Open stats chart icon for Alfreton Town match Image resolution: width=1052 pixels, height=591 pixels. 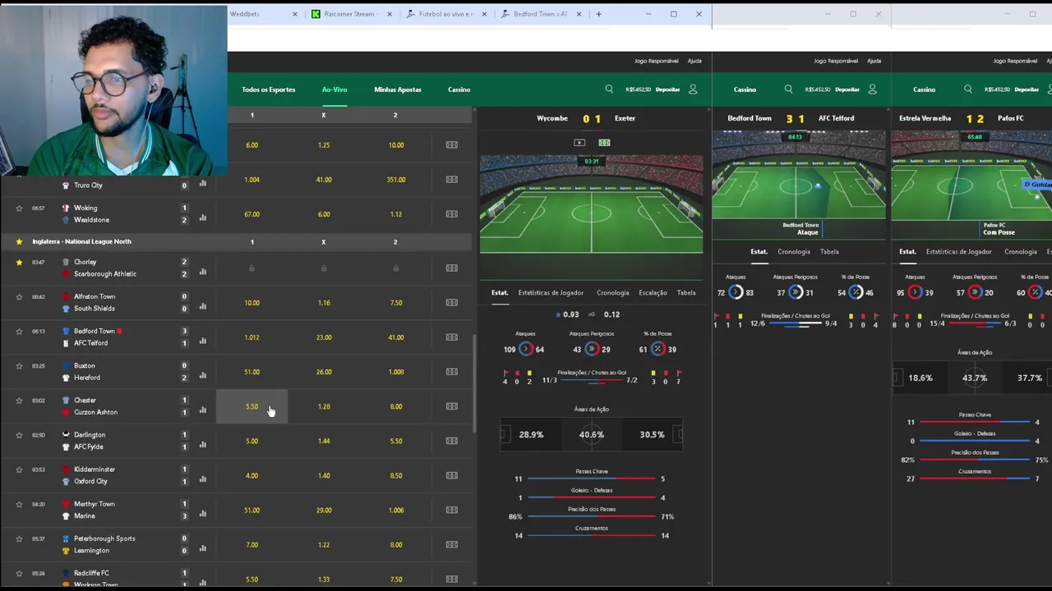202,306
